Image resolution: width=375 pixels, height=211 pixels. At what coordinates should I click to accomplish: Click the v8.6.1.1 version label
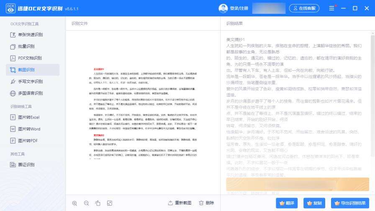coord(72,9)
